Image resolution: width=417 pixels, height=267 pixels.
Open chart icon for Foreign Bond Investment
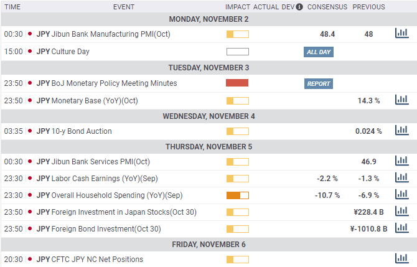[401, 228]
